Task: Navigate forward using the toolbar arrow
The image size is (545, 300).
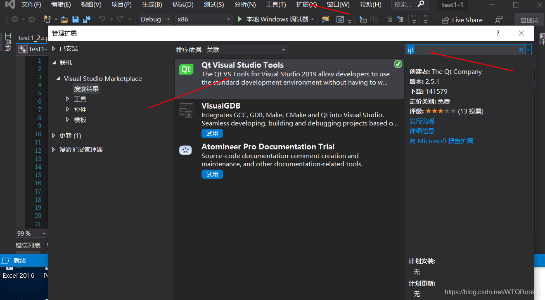Action: coord(32,19)
